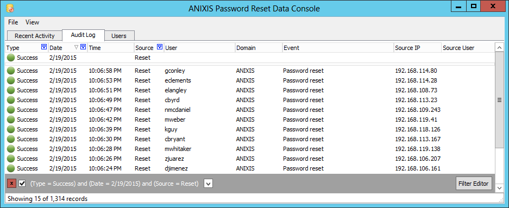Click the Success icon in the top pinned row
This screenshot has width=509, height=208.
click(x=11, y=58)
